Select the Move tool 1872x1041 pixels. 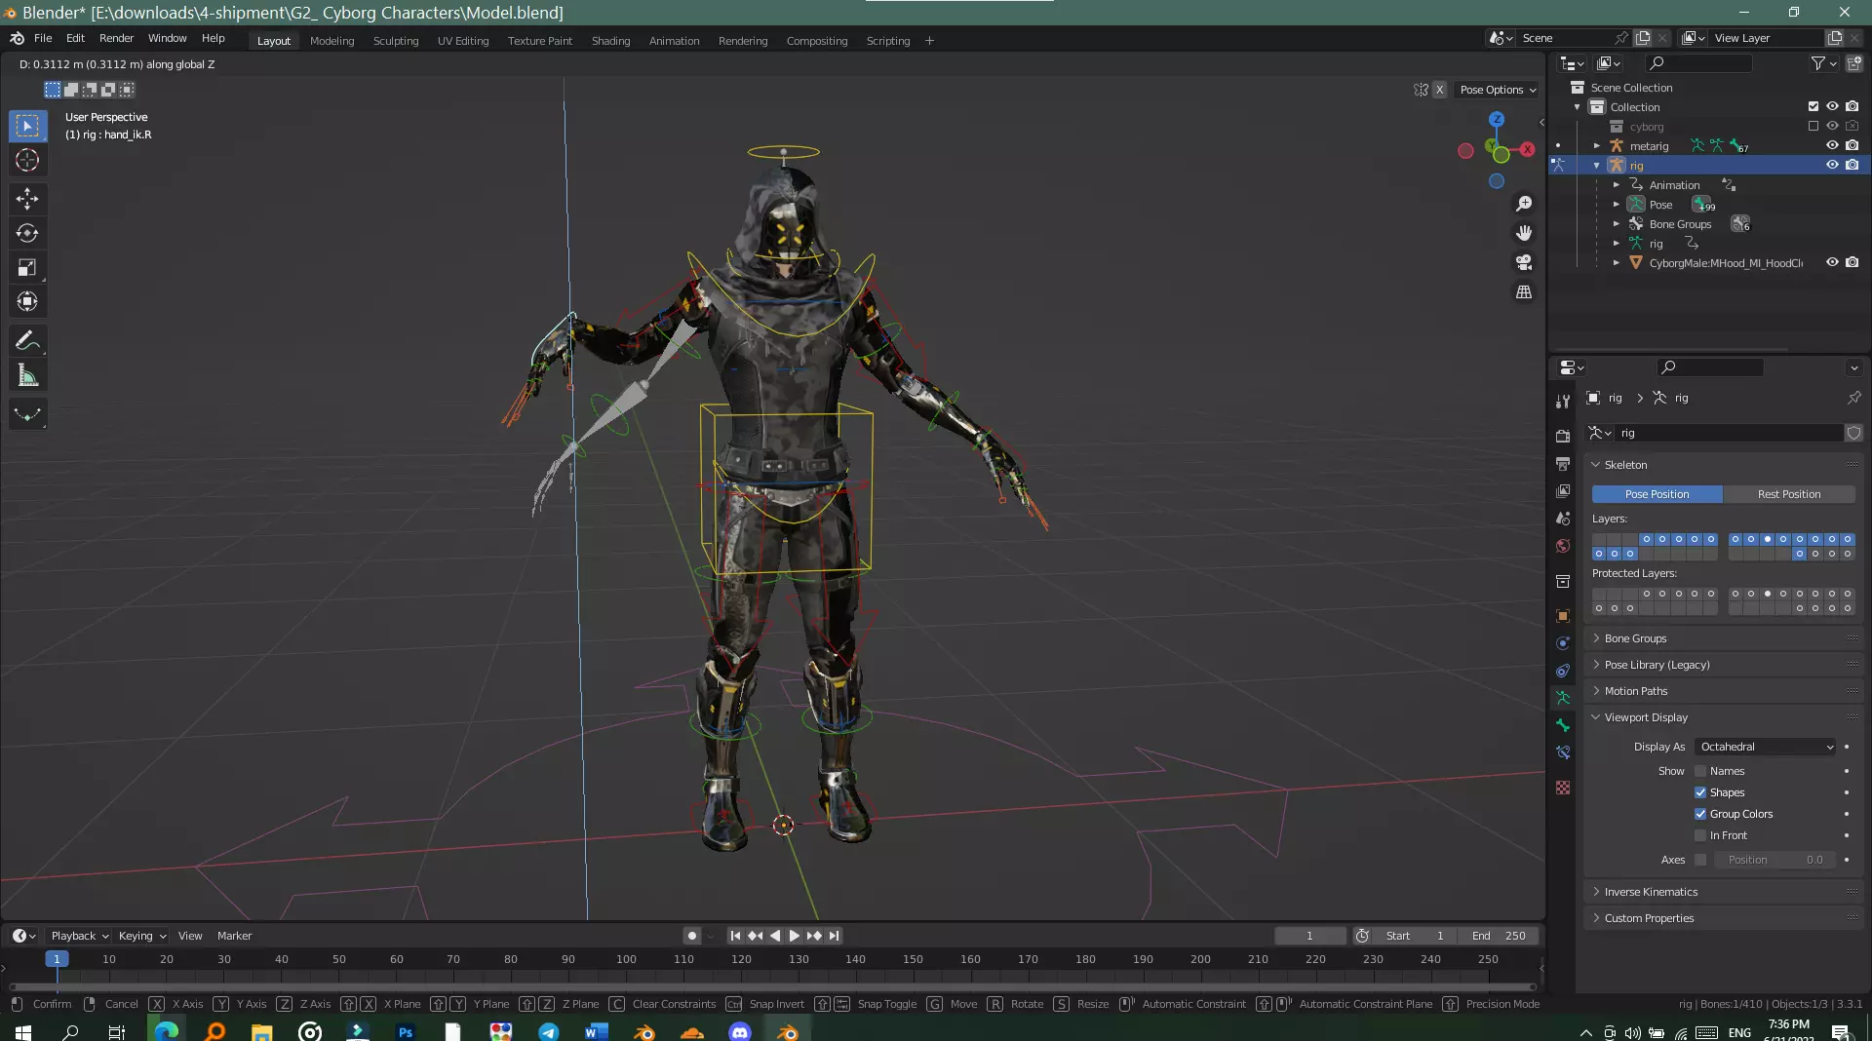pyautogui.click(x=27, y=199)
